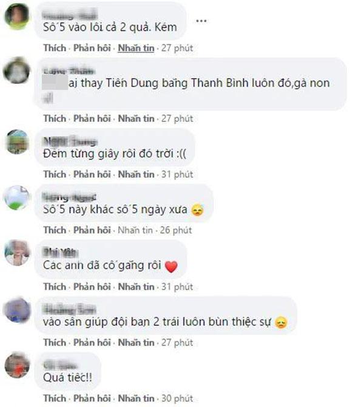Message the author of 'Các anh đã cố gắng rồi'
The height and width of the screenshot is (407, 364).
point(136,287)
